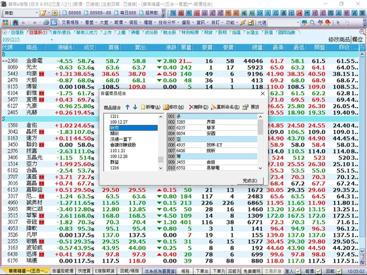The image size is (367, 275).
Task: Click the blue down arrow in 自選商品組合 dialog
Action: point(135,107)
